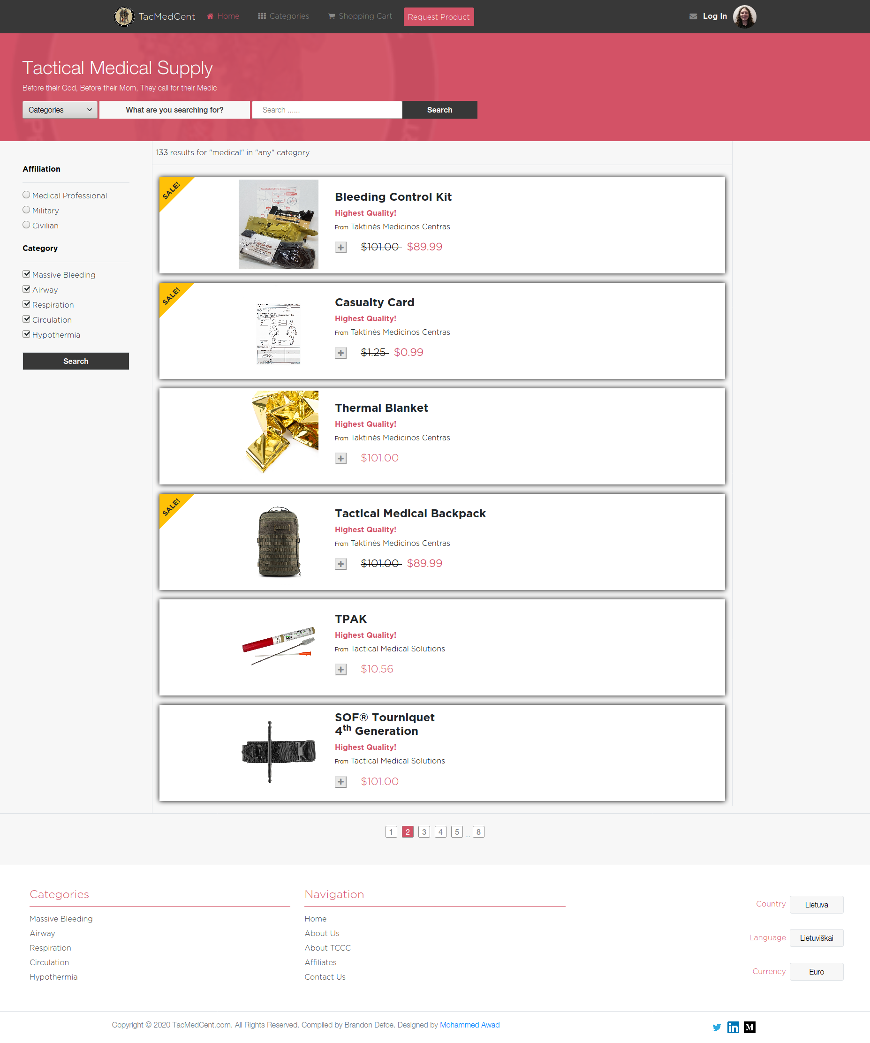Uncheck the Massive Bleeding category checkbox

click(26, 274)
